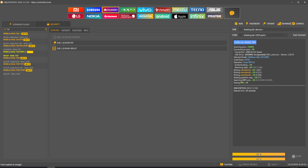Open the T.POINT pin tool

269,23
